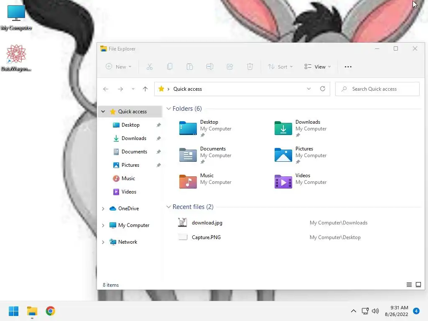Collapse the Recent files (2) section

pos(169,207)
